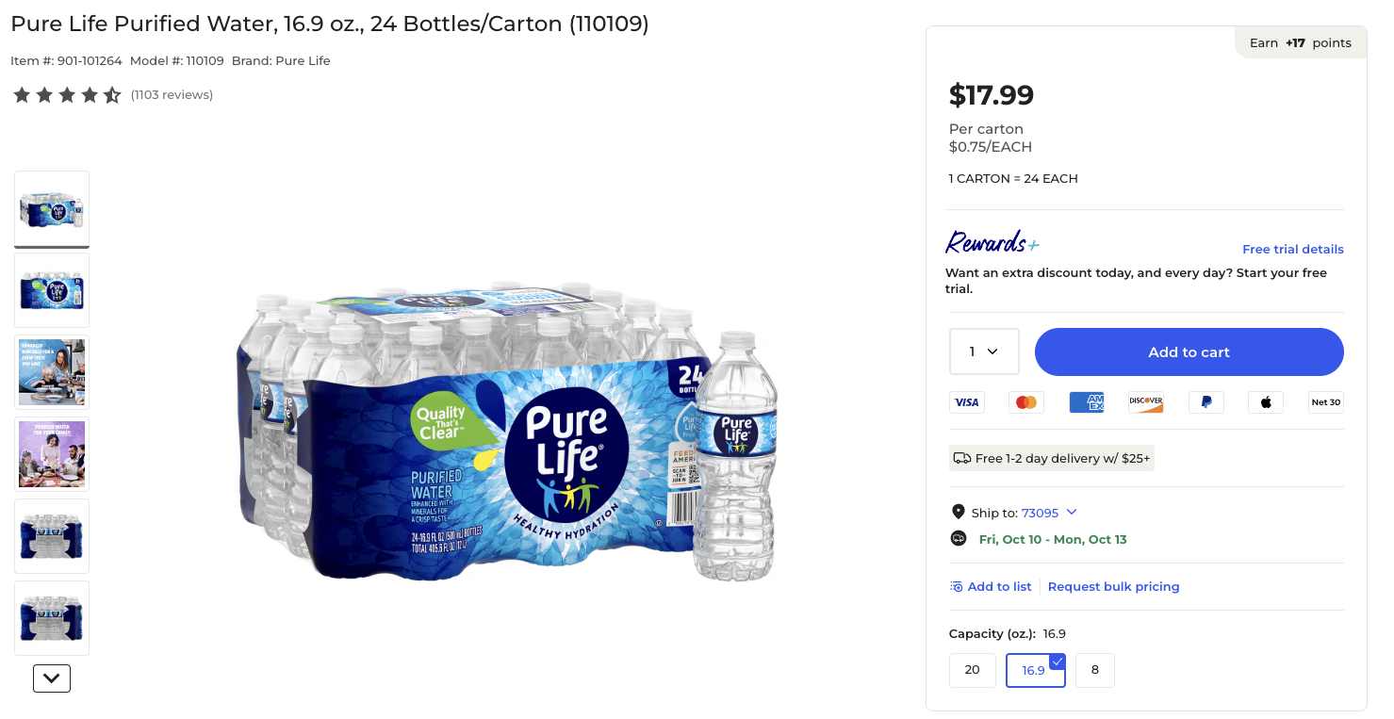Viewport: 1394px width, 719px height.
Task: Click the Net 30 payment icon
Action: point(1325,402)
